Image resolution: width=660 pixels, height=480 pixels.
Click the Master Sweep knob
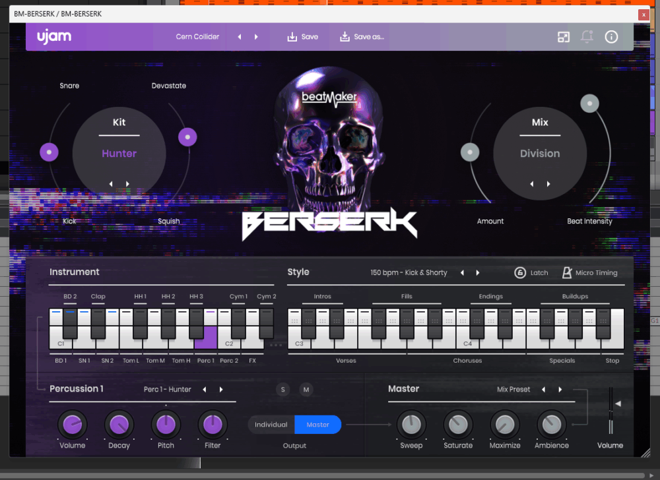tap(411, 425)
